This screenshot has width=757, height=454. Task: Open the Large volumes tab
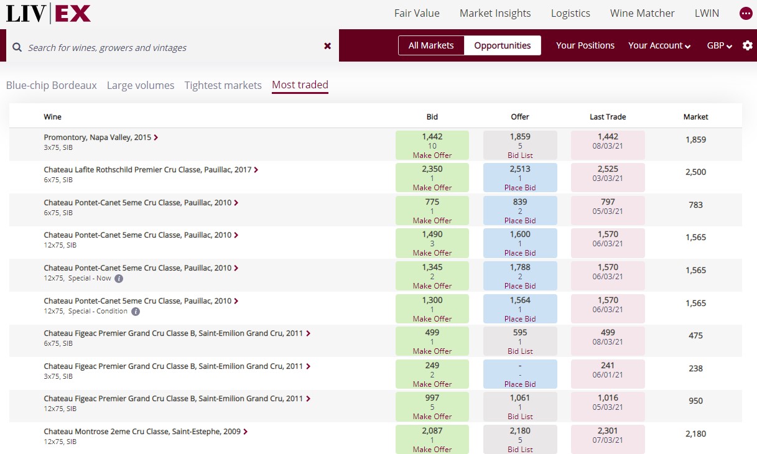click(141, 85)
